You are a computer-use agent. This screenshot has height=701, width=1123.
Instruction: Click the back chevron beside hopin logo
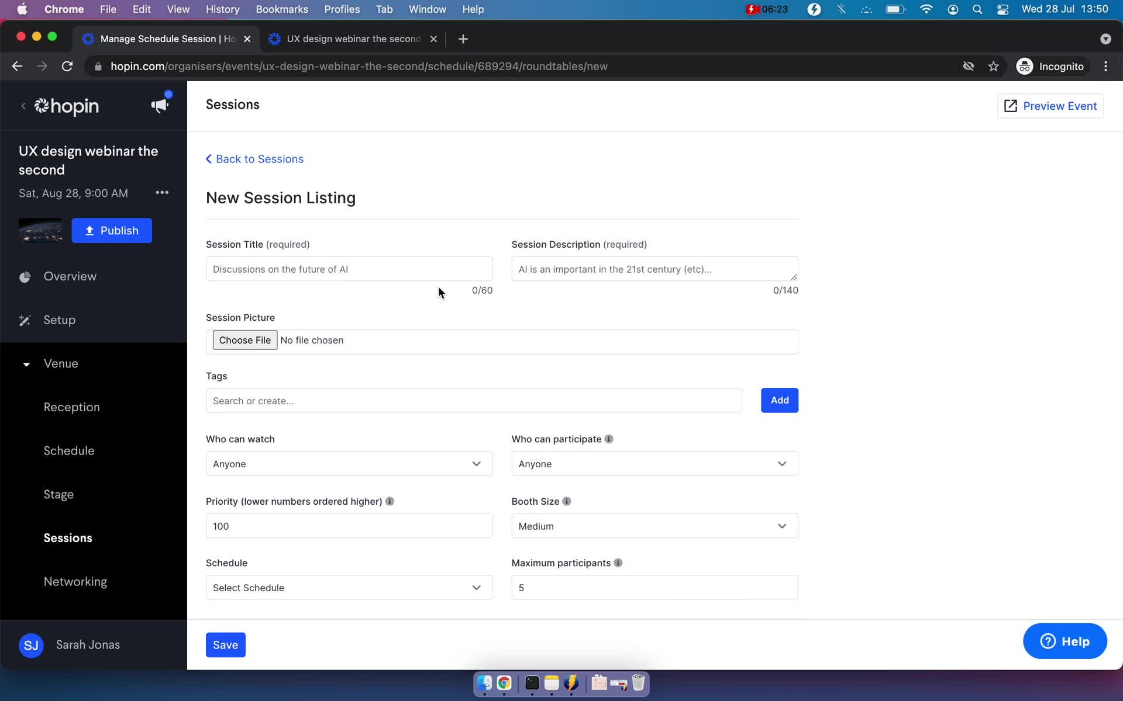tap(23, 106)
